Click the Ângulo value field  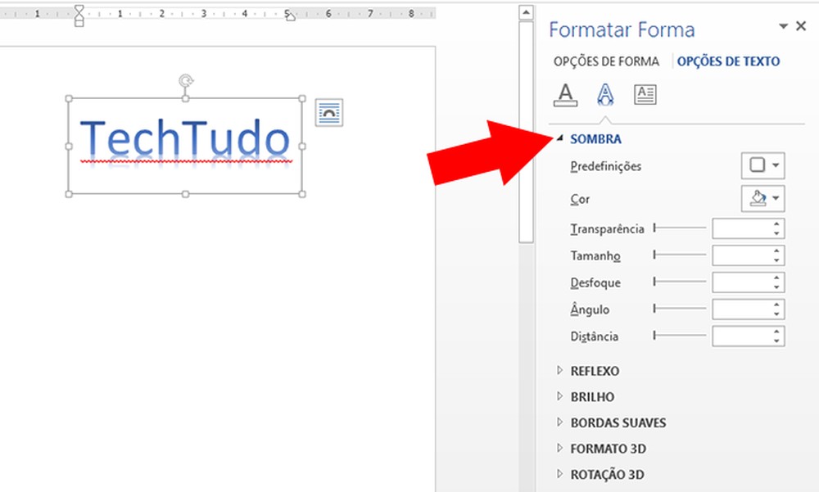(x=742, y=309)
